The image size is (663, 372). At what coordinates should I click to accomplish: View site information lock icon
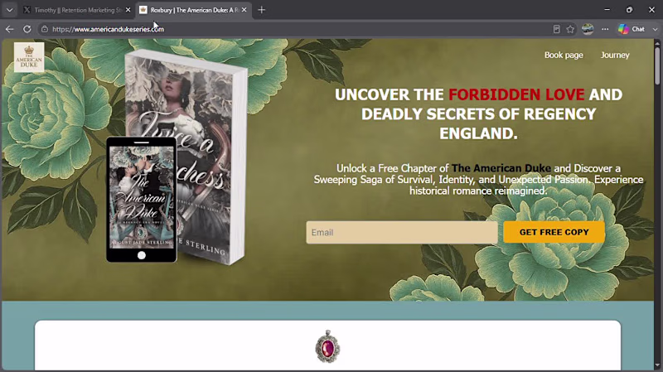[x=45, y=29]
